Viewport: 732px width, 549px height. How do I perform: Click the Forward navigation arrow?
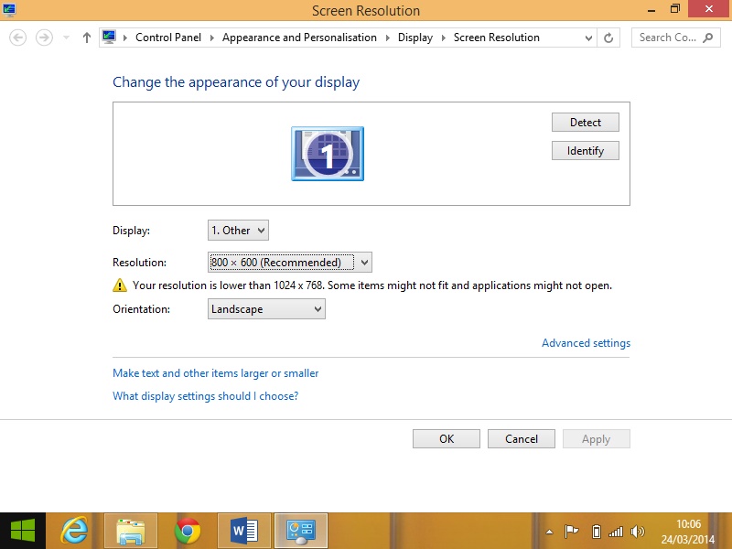click(x=44, y=38)
